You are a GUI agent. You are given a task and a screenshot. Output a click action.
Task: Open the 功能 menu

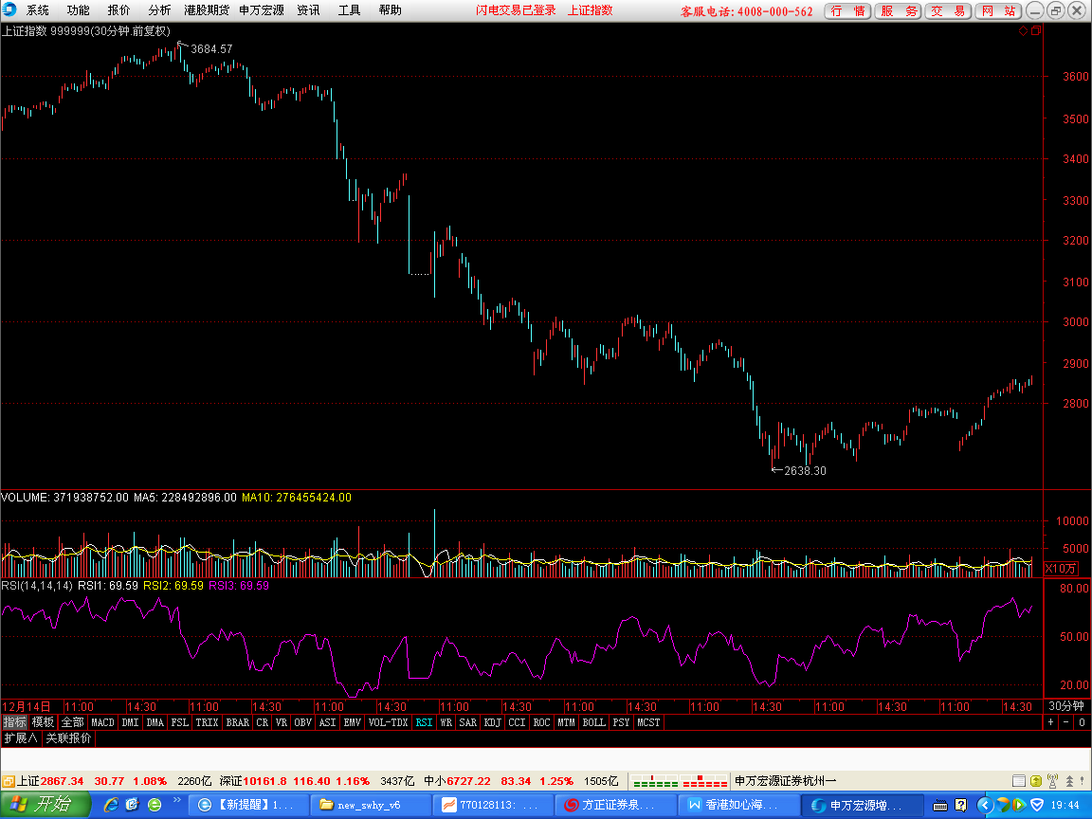78,10
